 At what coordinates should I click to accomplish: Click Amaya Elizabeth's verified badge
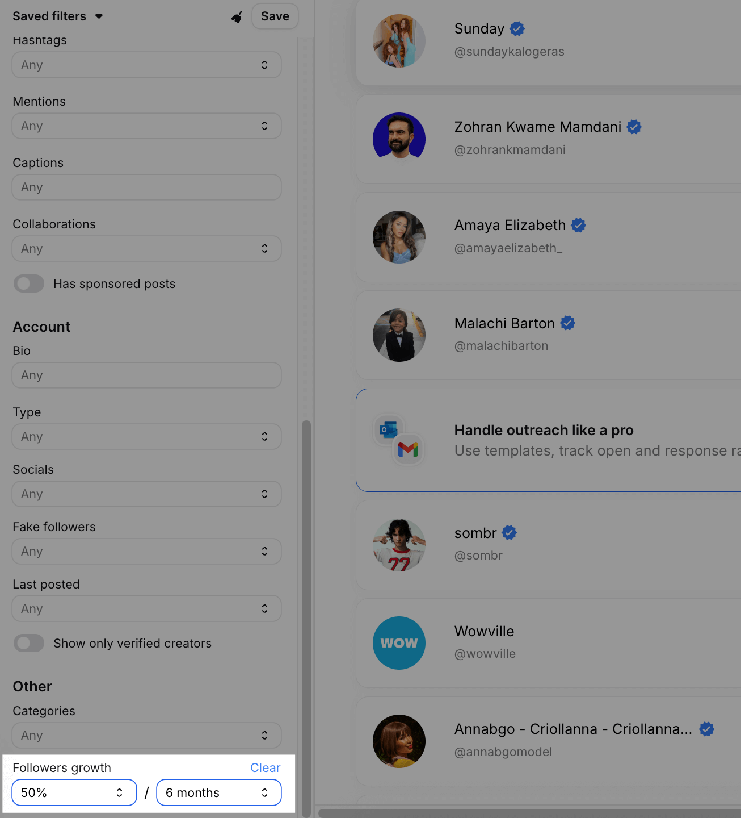click(x=579, y=225)
